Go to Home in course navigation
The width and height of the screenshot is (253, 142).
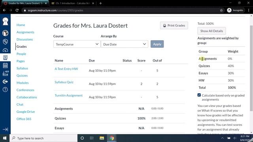[x=21, y=25]
